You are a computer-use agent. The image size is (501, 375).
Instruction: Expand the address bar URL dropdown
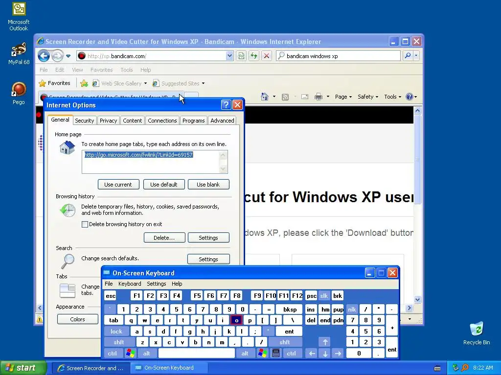pos(229,56)
